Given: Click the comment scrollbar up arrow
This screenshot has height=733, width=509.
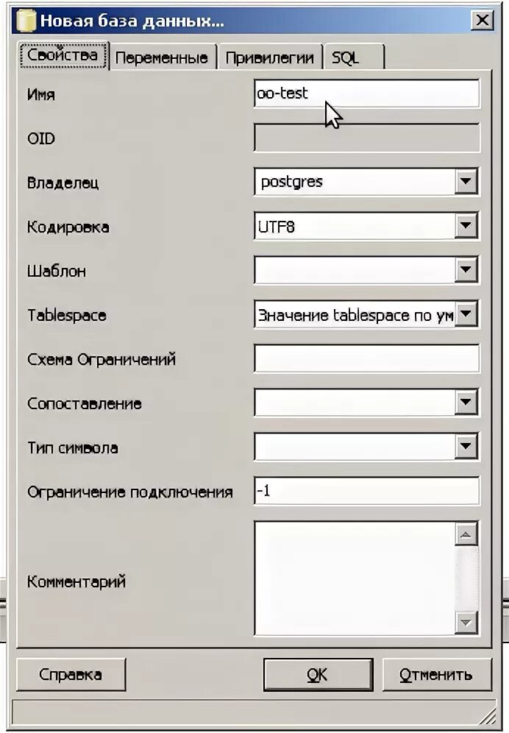Looking at the screenshot, I should click(466, 534).
